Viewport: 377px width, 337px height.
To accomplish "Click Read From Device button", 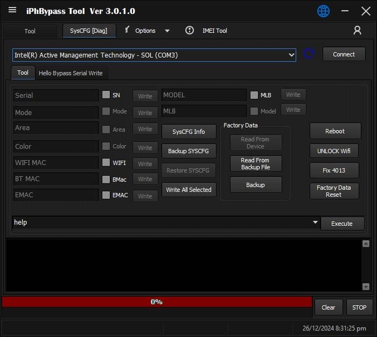I will [x=256, y=142].
